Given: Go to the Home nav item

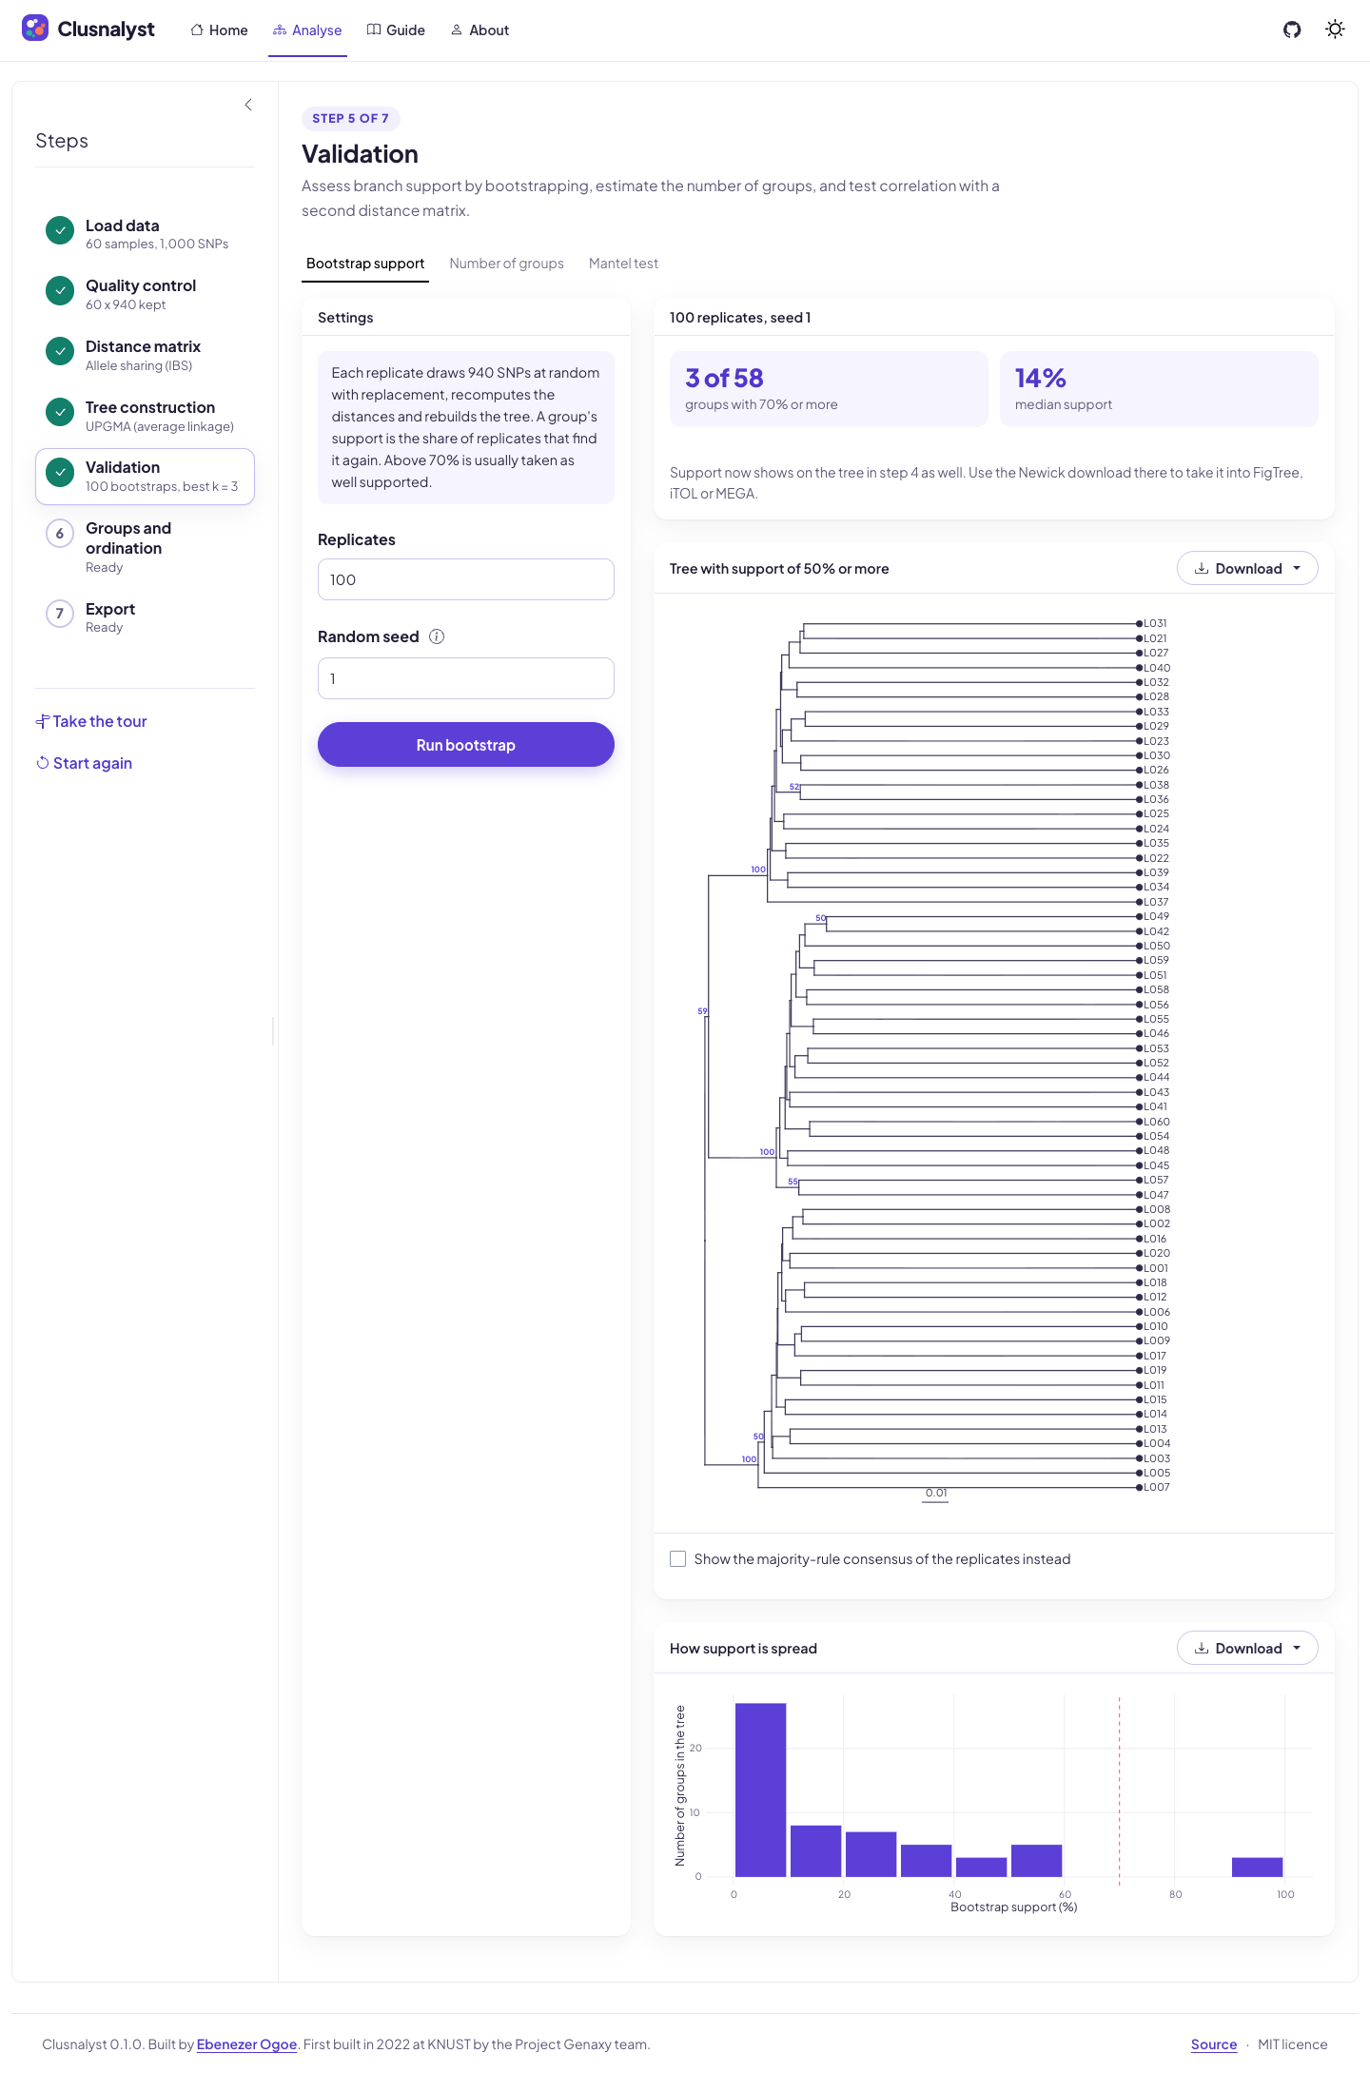Looking at the screenshot, I should coord(219,30).
